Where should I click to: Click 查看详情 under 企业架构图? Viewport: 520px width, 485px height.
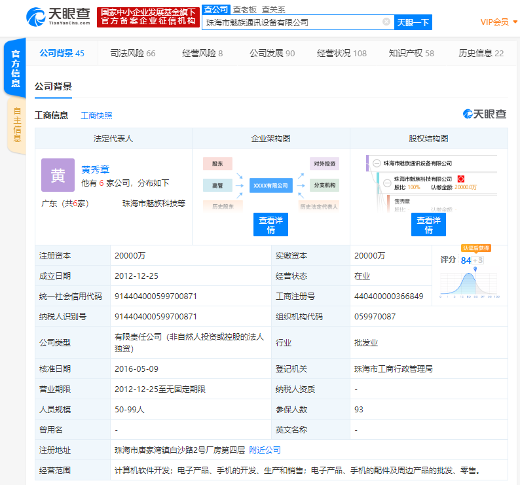click(270, 225)
